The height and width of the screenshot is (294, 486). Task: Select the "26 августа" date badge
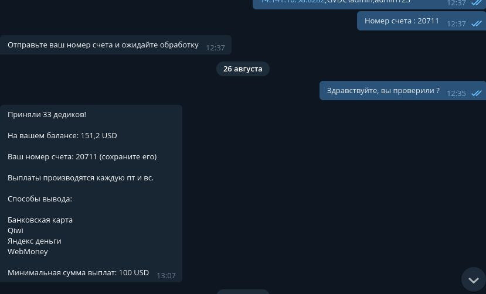pyautogui.click(x=243, y=69)
